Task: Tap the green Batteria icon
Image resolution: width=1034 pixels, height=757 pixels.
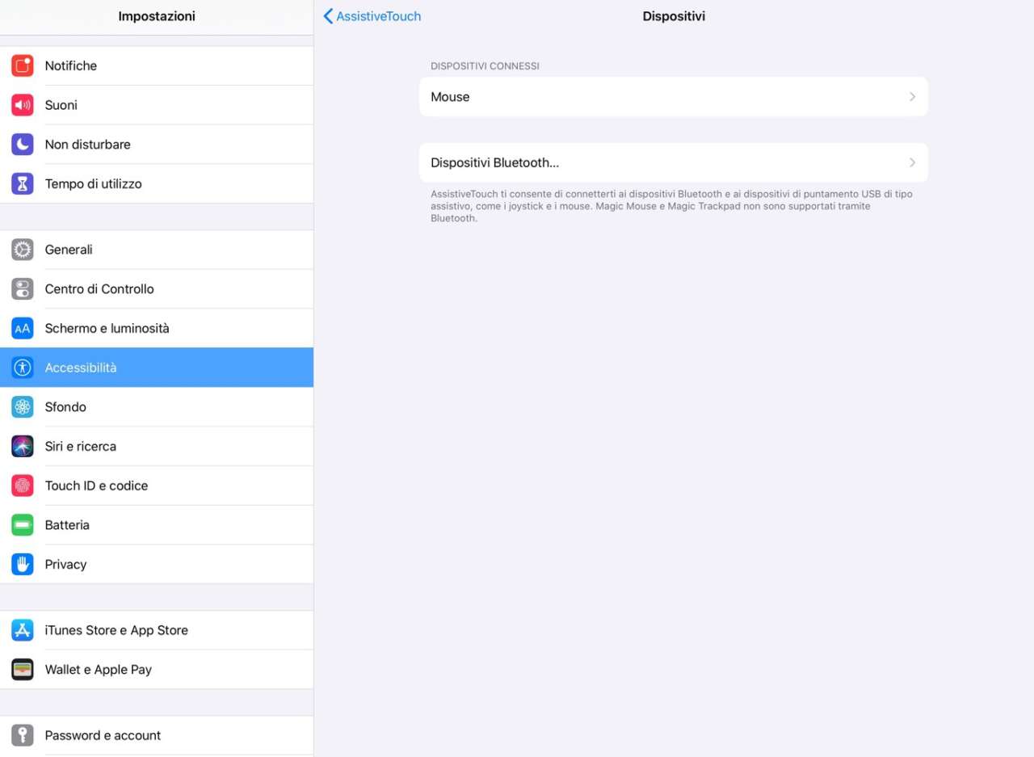Action: (x=23, y=525)
